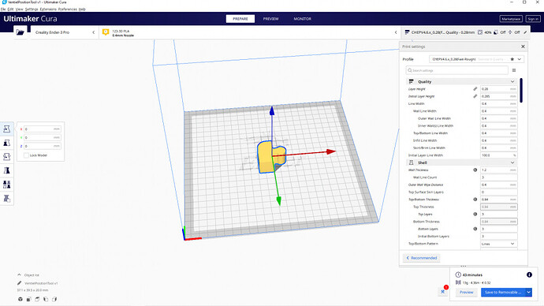This screenshot has width=544, height=306.
Task: Open model error checker with red badge
Action: [443, 292]
